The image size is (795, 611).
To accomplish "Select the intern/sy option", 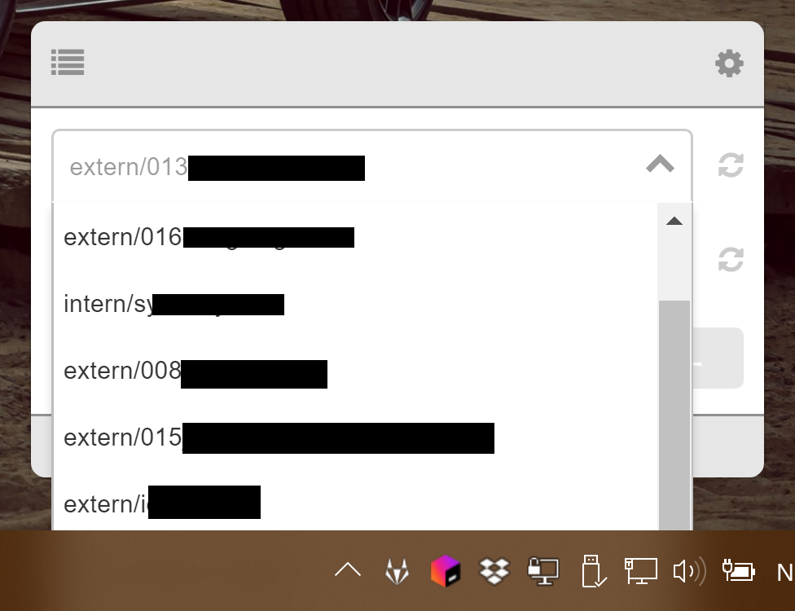I will tap(355, 304).
